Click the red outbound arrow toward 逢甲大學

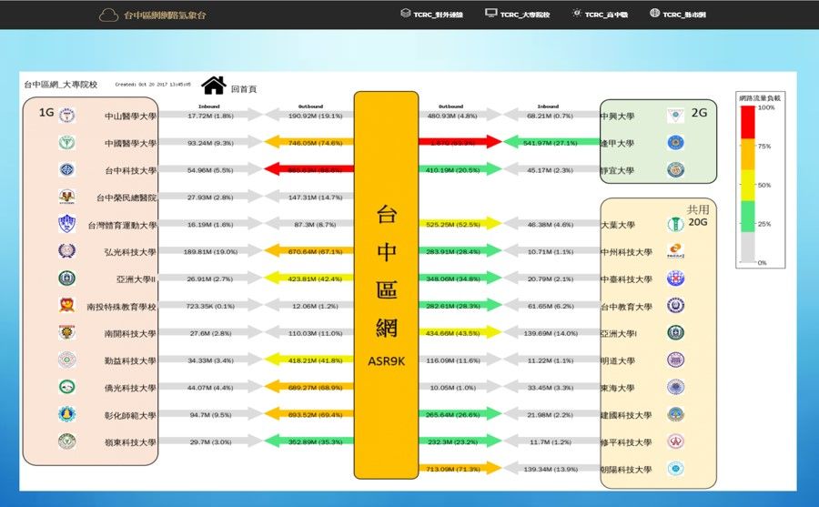point(460,142)
